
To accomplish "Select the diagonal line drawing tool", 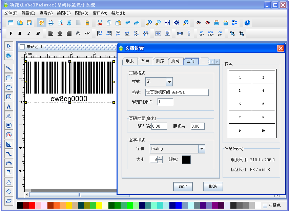I will (9, 68).
